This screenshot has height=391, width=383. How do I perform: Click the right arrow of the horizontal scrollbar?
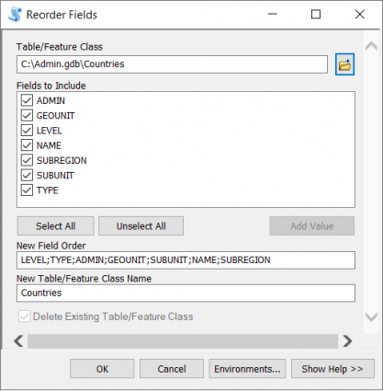point(347,341)
